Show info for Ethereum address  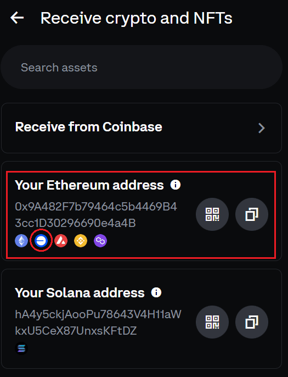[176, 185]
